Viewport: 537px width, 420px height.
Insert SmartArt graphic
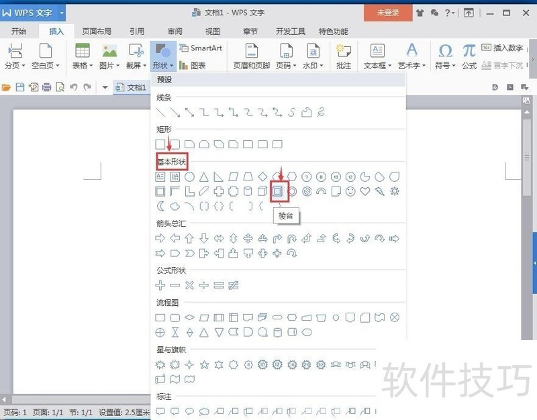point(201,48)
